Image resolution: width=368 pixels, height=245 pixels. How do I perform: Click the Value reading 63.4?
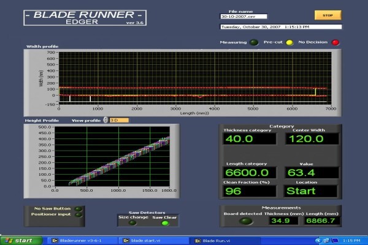[312, 173]
